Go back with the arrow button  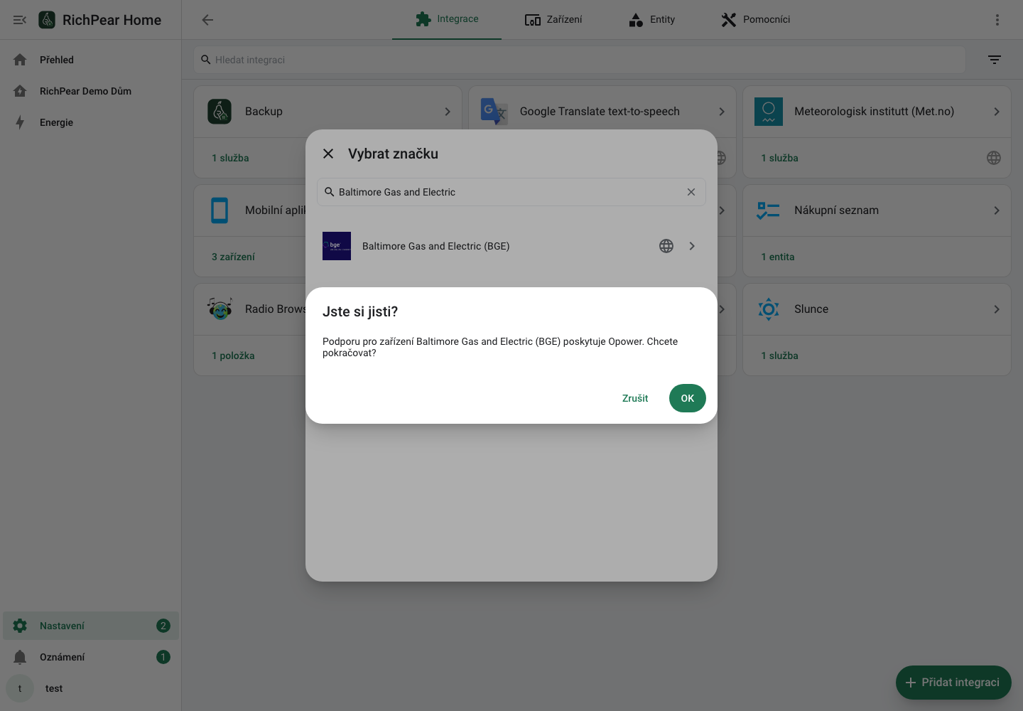point(207,20)
